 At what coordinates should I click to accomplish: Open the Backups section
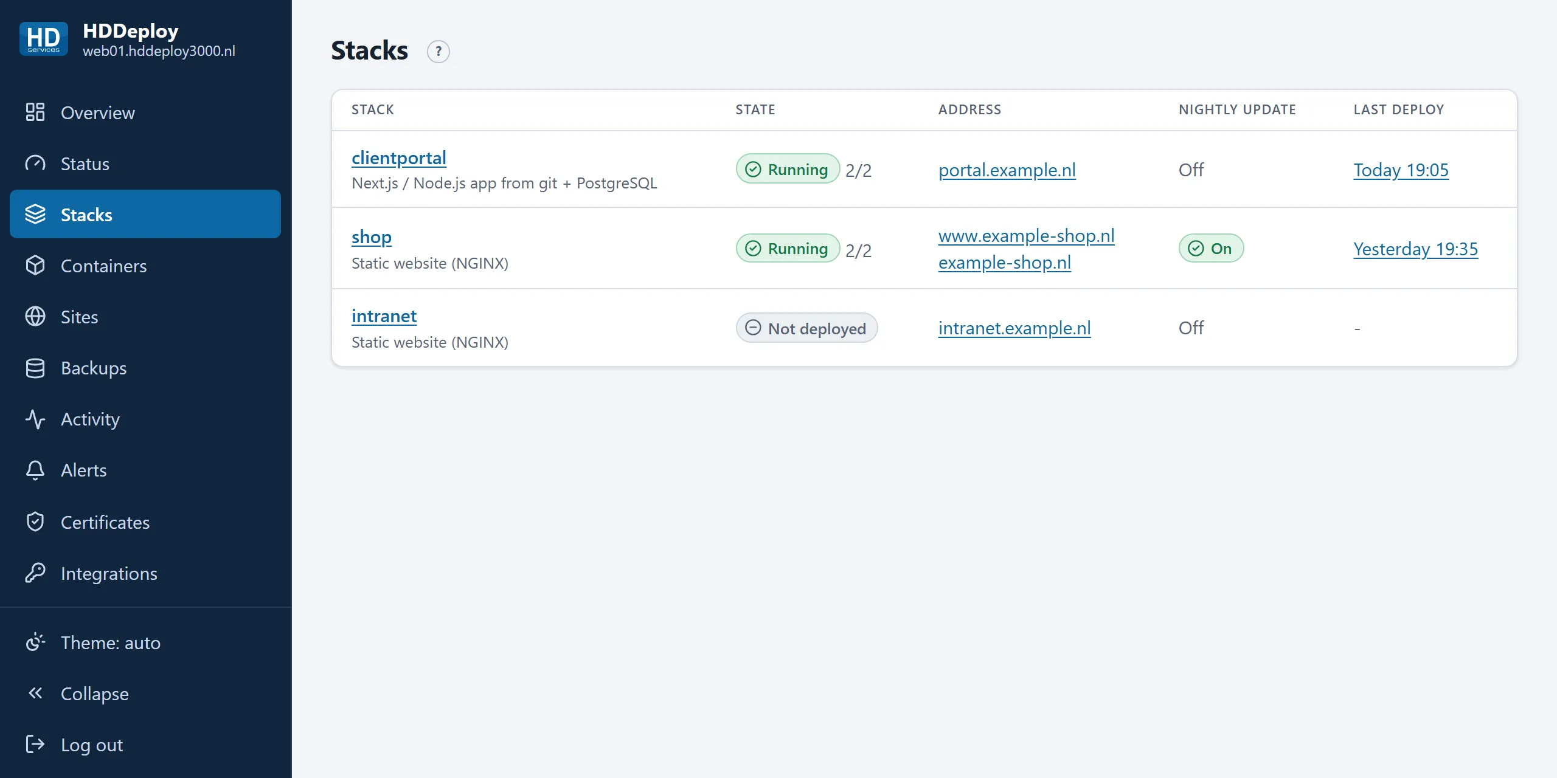145,368
